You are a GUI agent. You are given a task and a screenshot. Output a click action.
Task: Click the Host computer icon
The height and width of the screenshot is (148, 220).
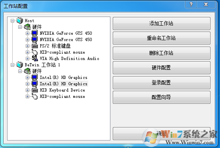[x=20, y=21]
